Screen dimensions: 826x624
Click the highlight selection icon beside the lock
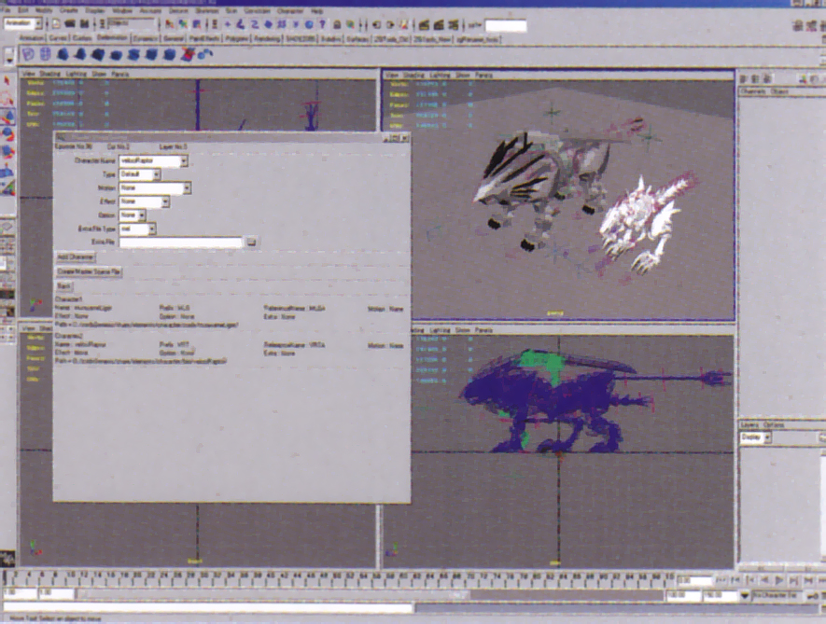point(350,25)
